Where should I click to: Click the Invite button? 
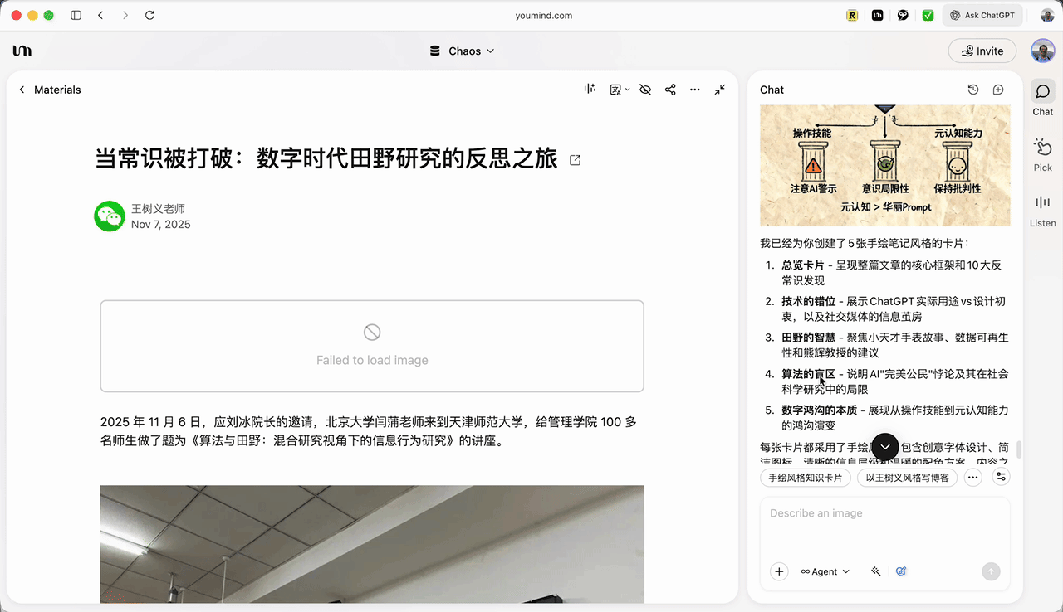982,51
